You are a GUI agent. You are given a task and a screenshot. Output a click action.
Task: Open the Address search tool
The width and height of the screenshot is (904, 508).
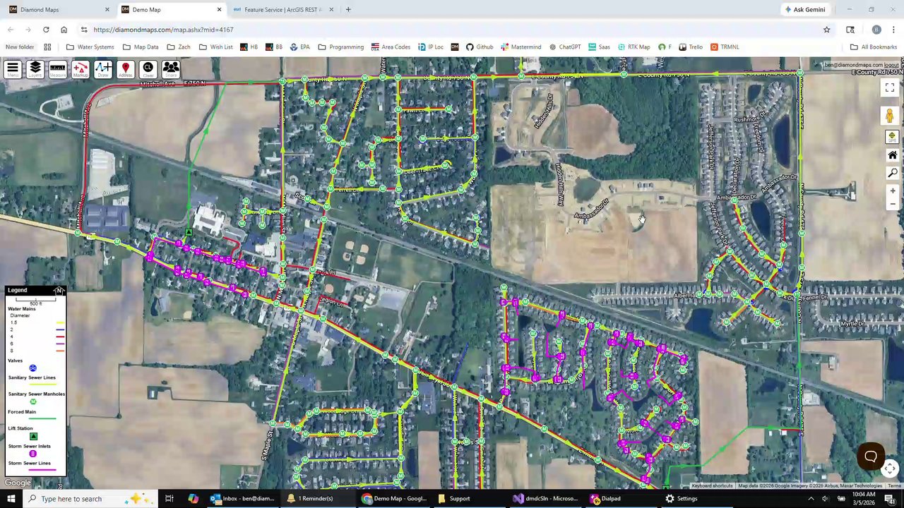point(125,69)
